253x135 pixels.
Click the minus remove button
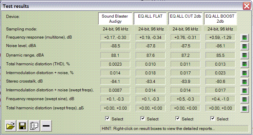[46, 126]
